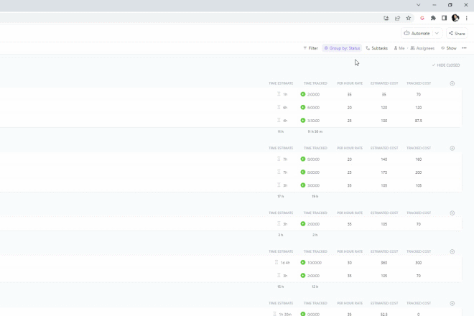Click the hourglass icon next to 1d 4h estimate
Screen dimensions: 474x316
click(276, 263)
